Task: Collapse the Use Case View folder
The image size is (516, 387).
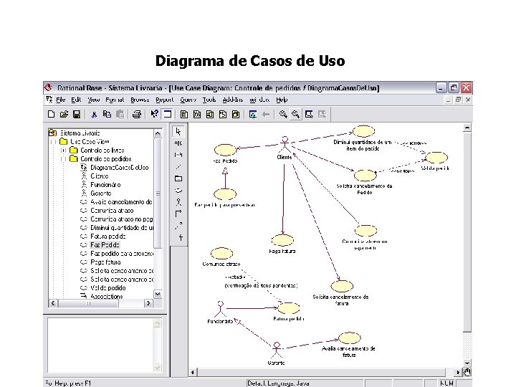Action: point(53,142)
